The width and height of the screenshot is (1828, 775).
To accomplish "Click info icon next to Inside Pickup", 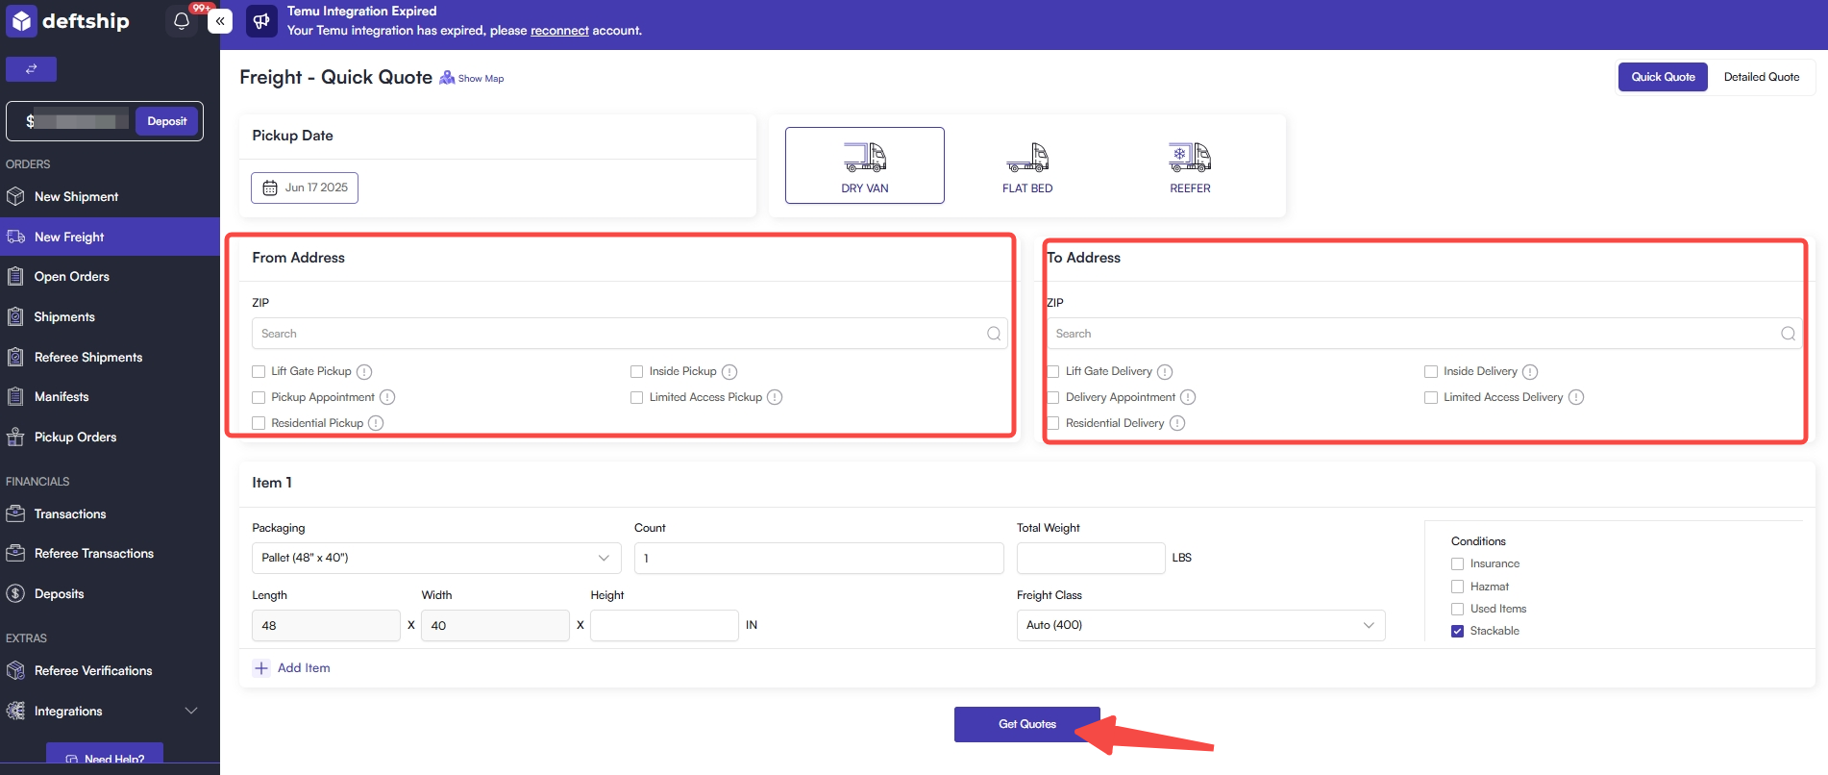I will pos(729,372).
